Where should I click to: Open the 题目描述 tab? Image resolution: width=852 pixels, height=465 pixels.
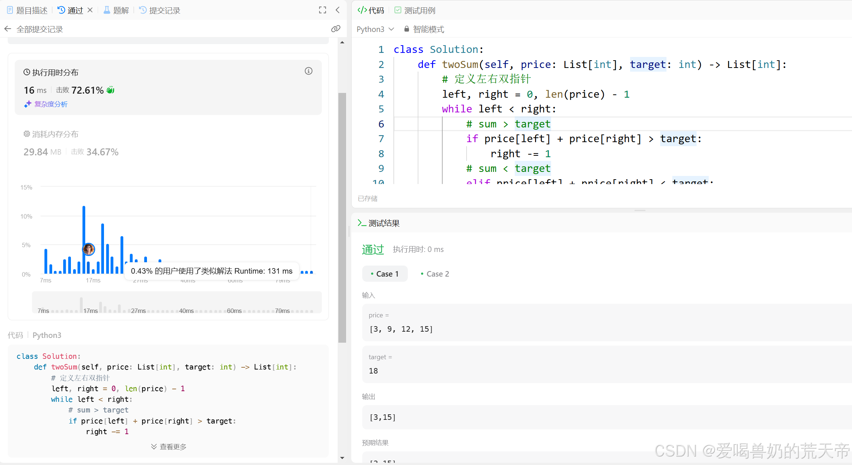click(27, 10)
